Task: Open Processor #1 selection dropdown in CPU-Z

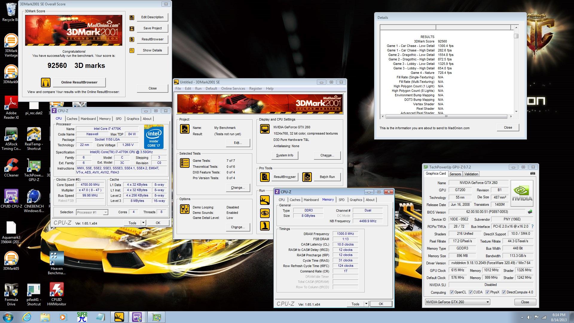Action: point(92,212)
